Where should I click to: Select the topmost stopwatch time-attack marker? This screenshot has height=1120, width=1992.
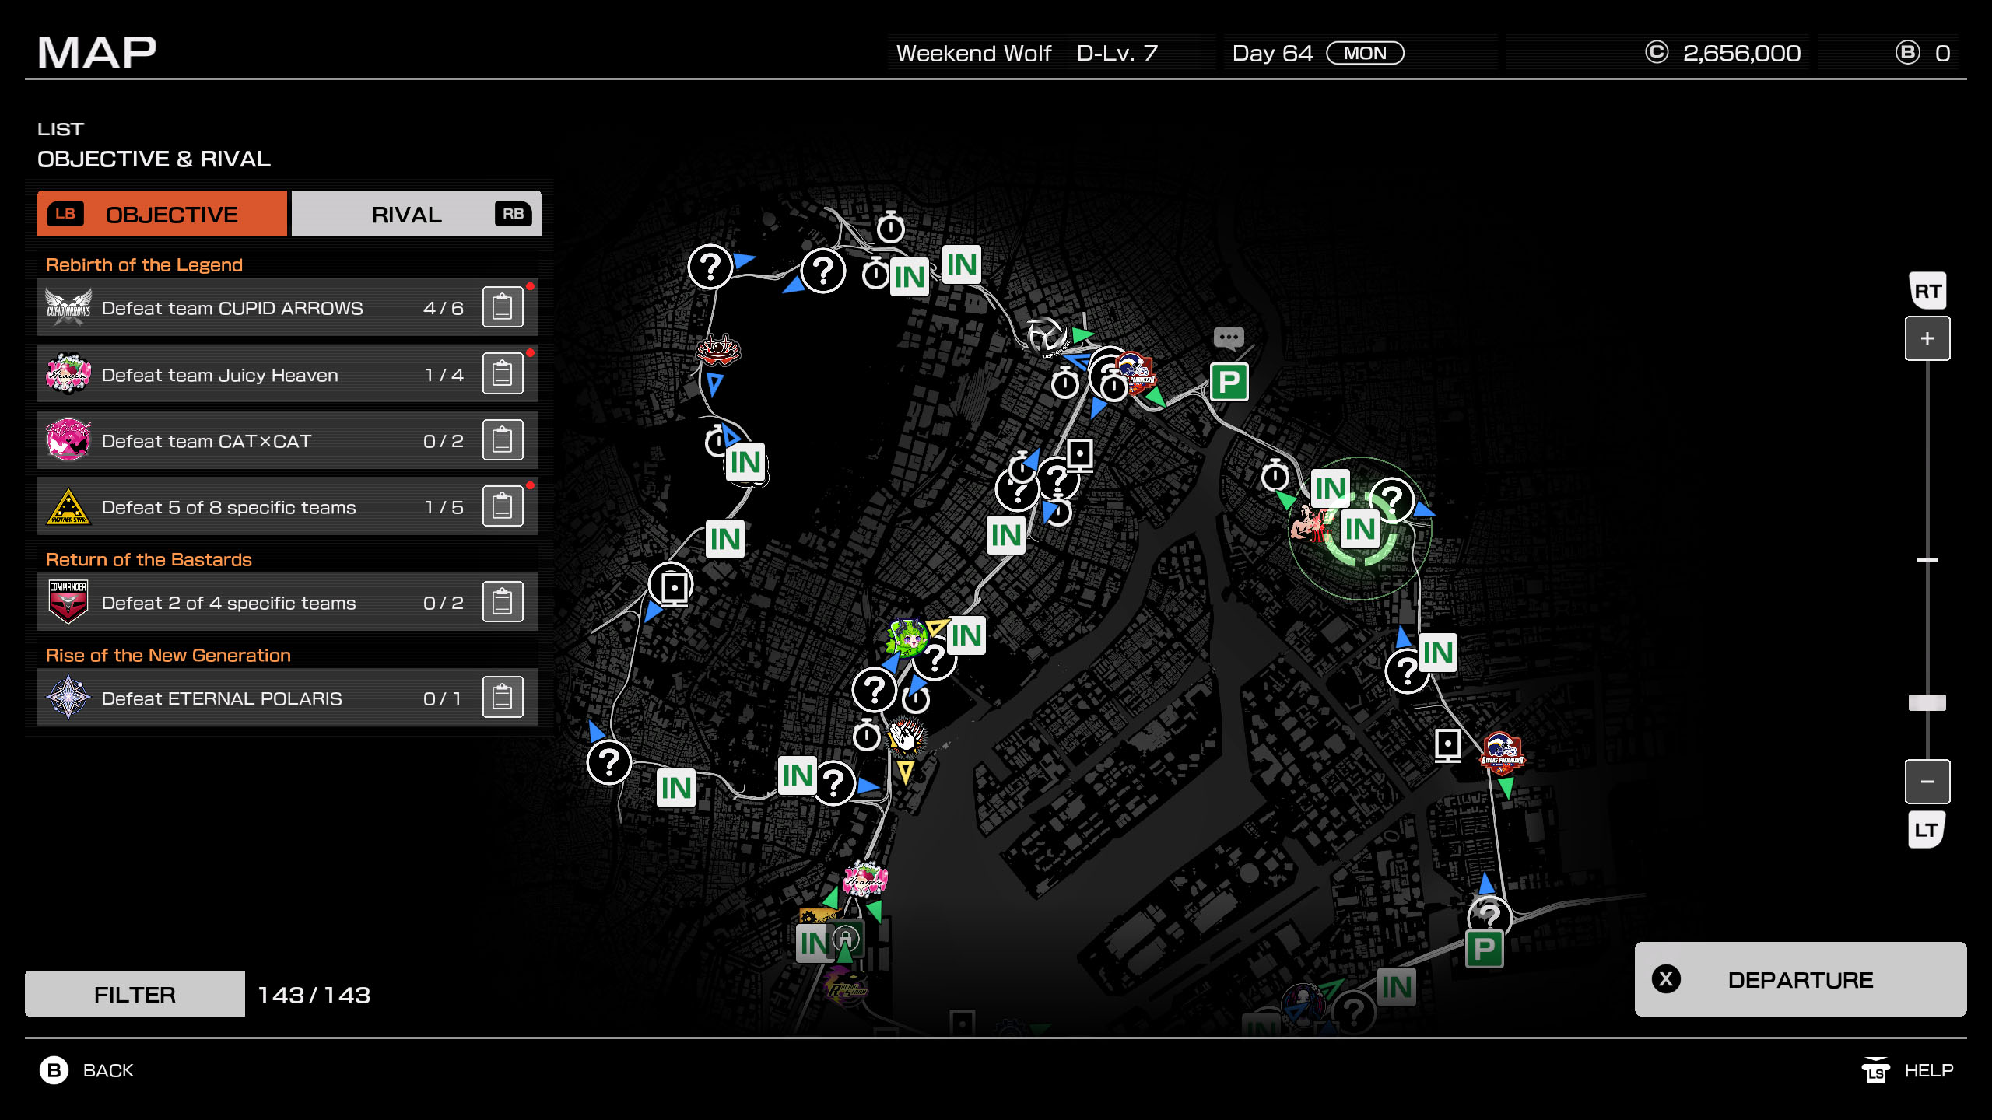pyautogui.click(x=890, y=227)
